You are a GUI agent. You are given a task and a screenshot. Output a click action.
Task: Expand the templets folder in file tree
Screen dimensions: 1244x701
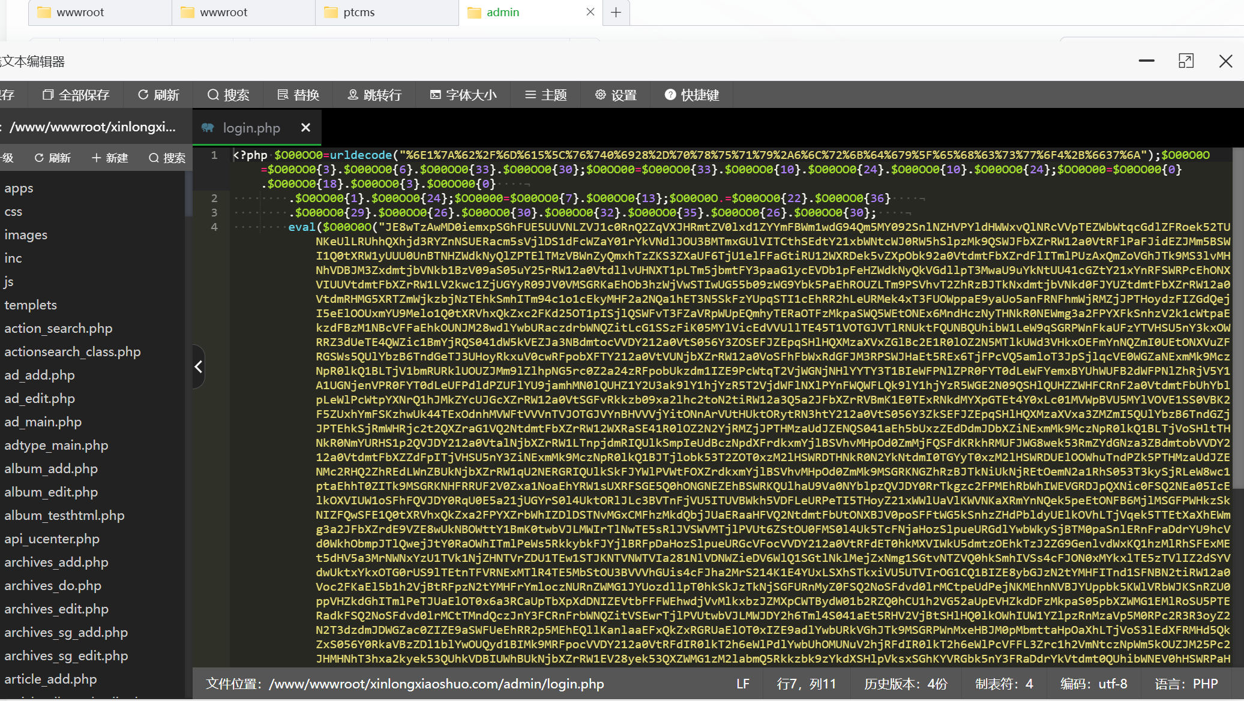tap(31, 305)
